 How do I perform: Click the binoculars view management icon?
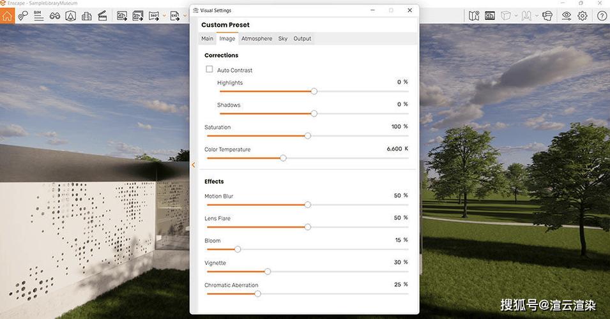pyautogui.click(x=55, y=16)
